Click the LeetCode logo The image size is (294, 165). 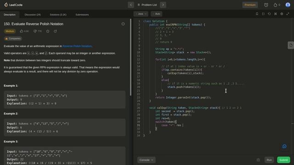[13, 5]
